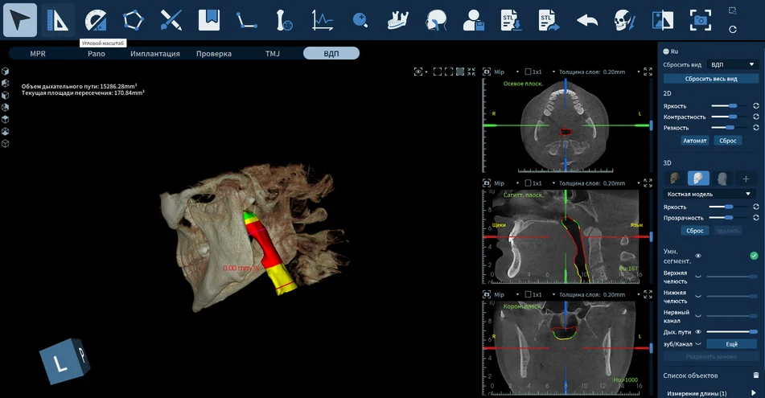This screenshot has width=765, height=398.
Task: Show the nerve canal segment
Action: pos(698,315)
